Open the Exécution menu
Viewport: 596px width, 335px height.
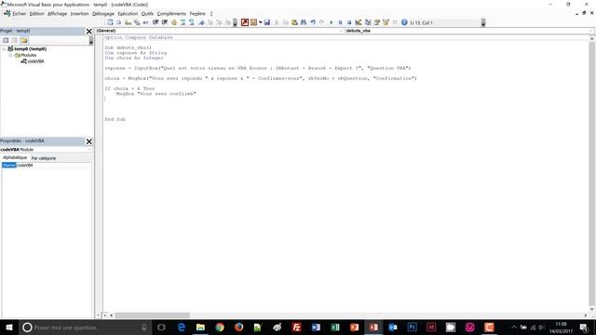pyautogui.click(x=128, y=14)
